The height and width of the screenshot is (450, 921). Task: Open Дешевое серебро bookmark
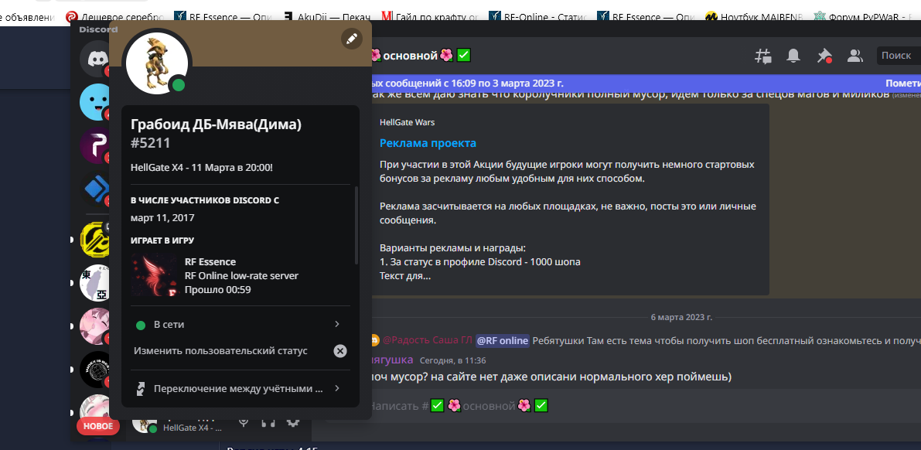coord(115,18)
